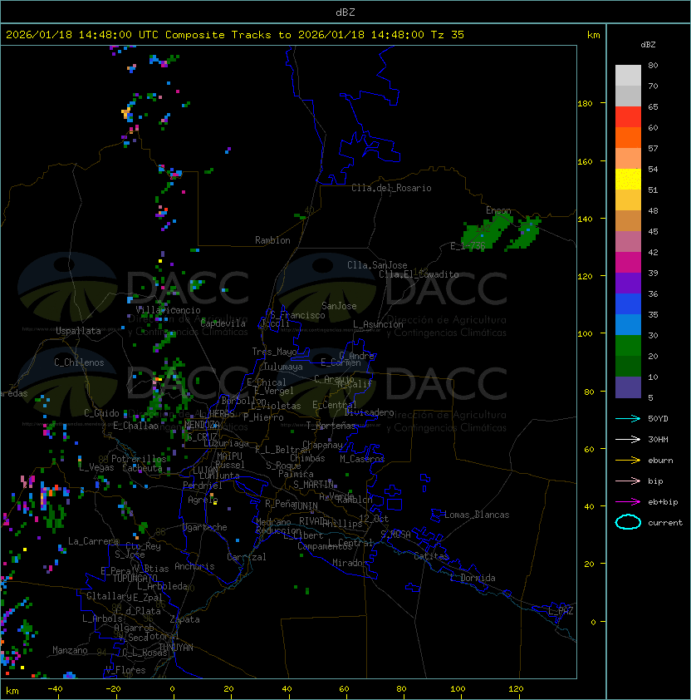Click the large green echo near Encon
This screenshot has height=700, width=691.
[486, 234]
